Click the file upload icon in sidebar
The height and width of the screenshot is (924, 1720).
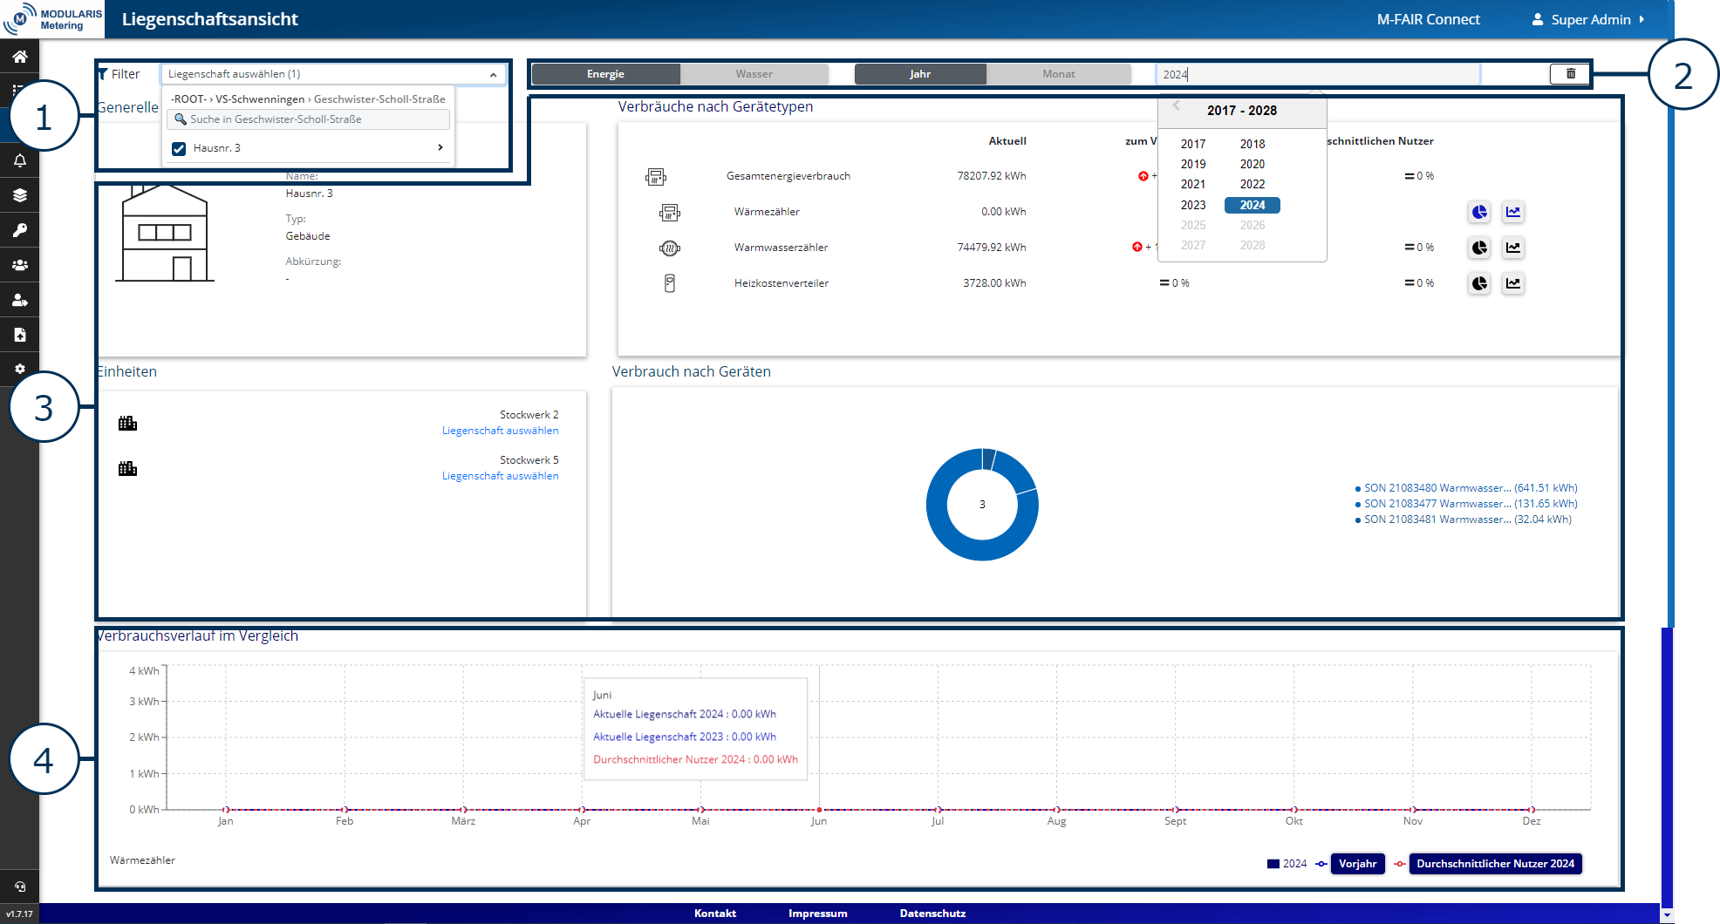tap(19, 335)
